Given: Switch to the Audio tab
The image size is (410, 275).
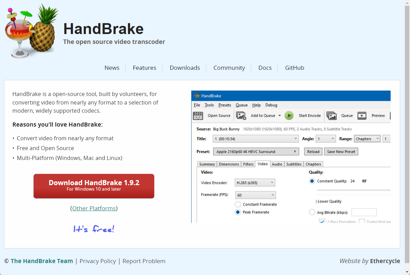Looking at the screenshot, I should point(277,164).
